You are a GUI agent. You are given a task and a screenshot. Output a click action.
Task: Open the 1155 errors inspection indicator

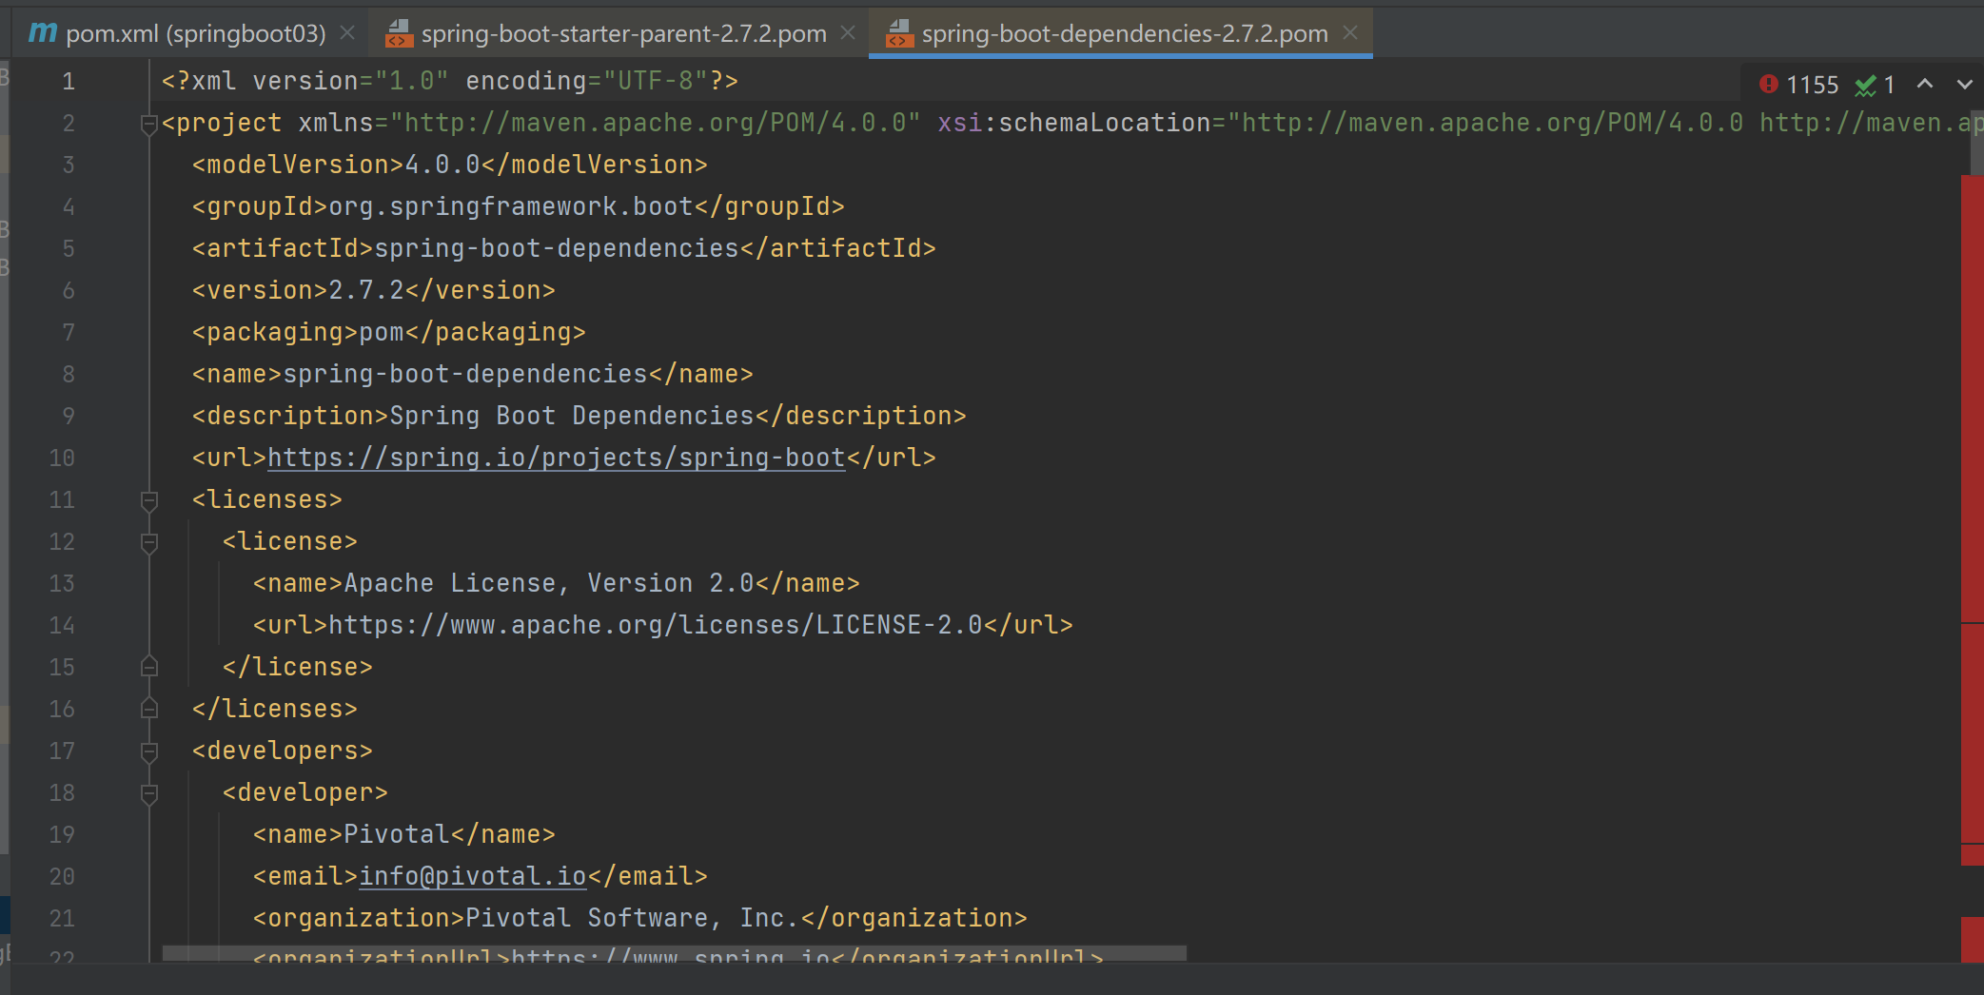(1799, 85)
